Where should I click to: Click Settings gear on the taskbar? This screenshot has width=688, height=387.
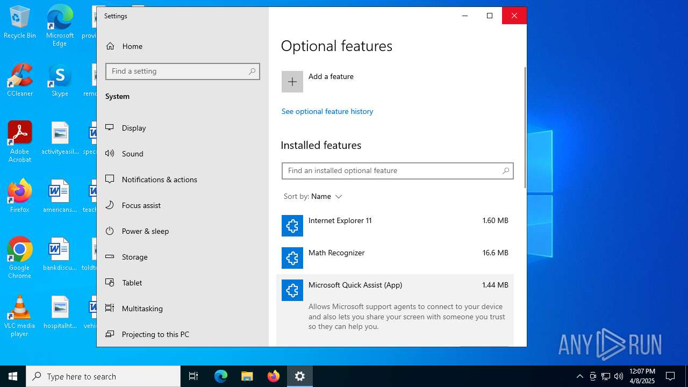click(300, 376)
